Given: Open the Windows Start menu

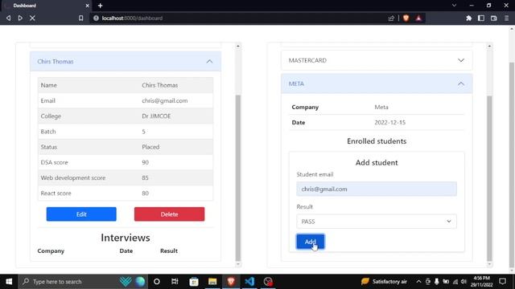Looking at the screenshot, I should click(9, 282).
